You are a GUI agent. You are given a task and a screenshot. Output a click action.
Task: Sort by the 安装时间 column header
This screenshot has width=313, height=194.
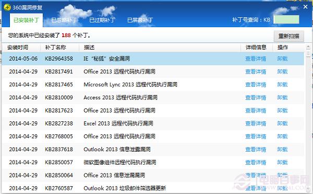coord(18,48)
